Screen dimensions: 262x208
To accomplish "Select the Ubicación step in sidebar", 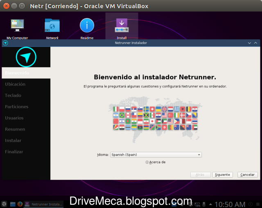I will 26,84.
